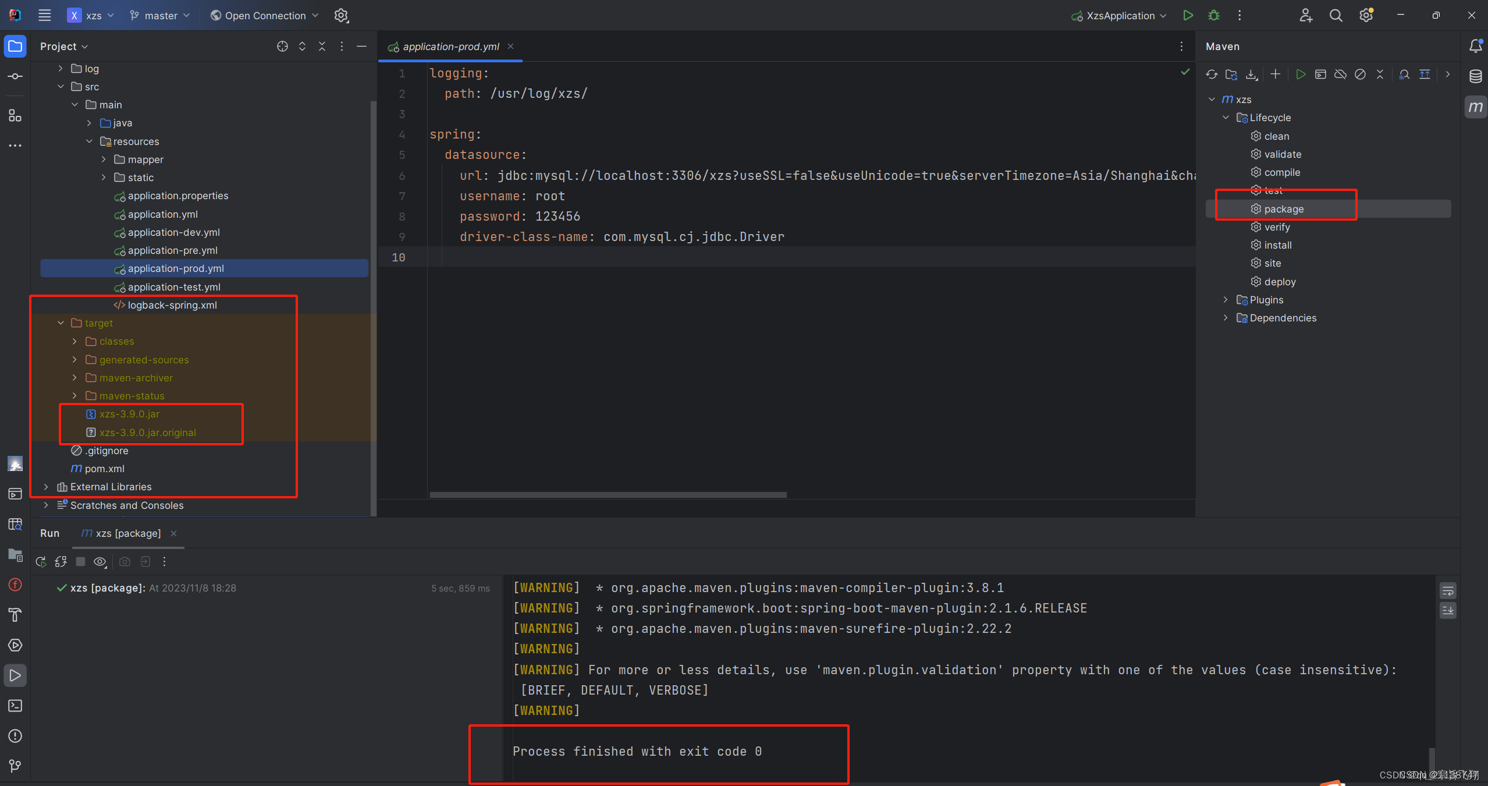Viewport: 1488px width, 786px height.
Task: Open editor tab options kebab menu
Action: (x=1181, y=47)
